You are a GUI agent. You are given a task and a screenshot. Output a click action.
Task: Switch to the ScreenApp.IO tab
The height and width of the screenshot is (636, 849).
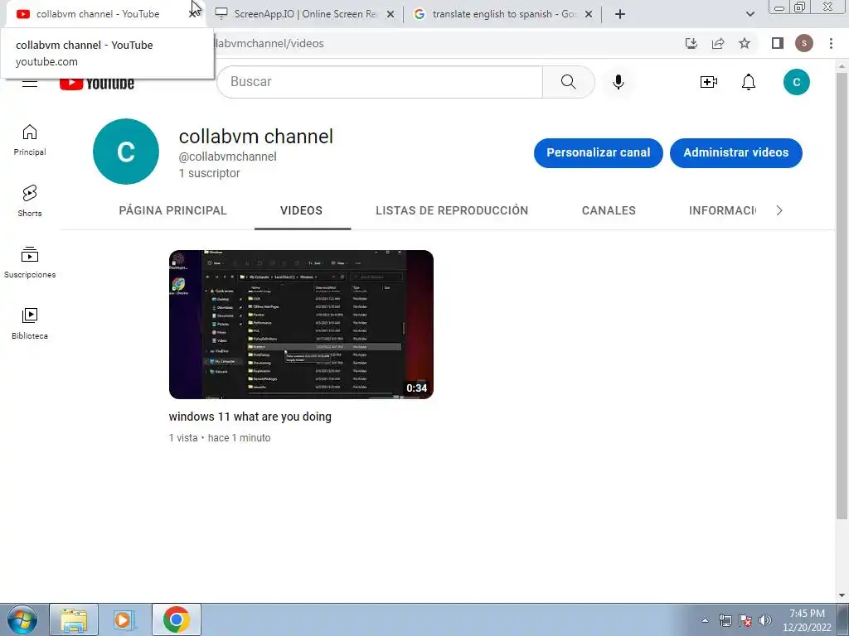[x=303, y=14]
